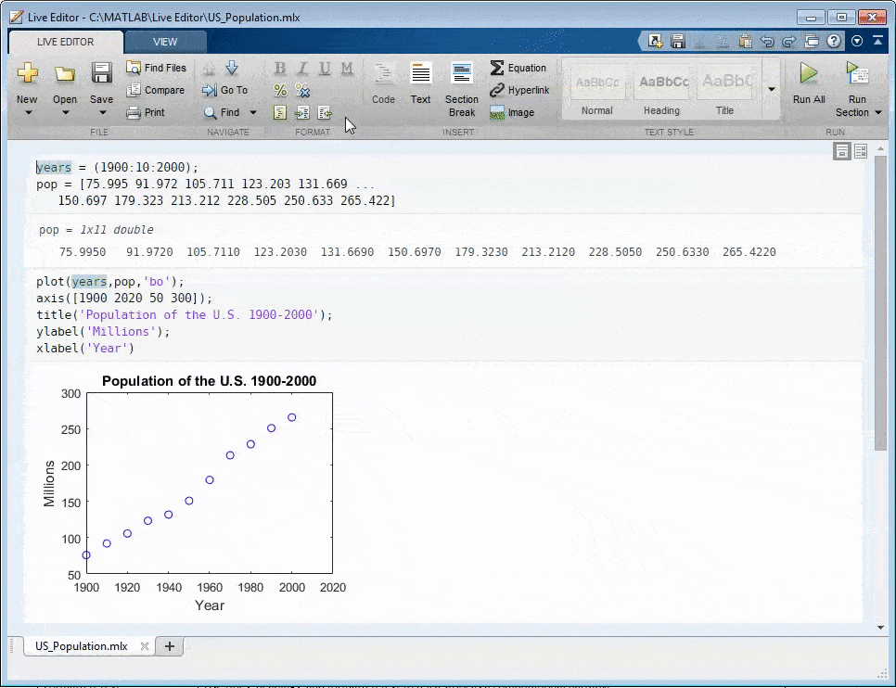Select the US_Population.mlx document tab
Viewport: 896px width, 688px height.
[x=79, y=646]
